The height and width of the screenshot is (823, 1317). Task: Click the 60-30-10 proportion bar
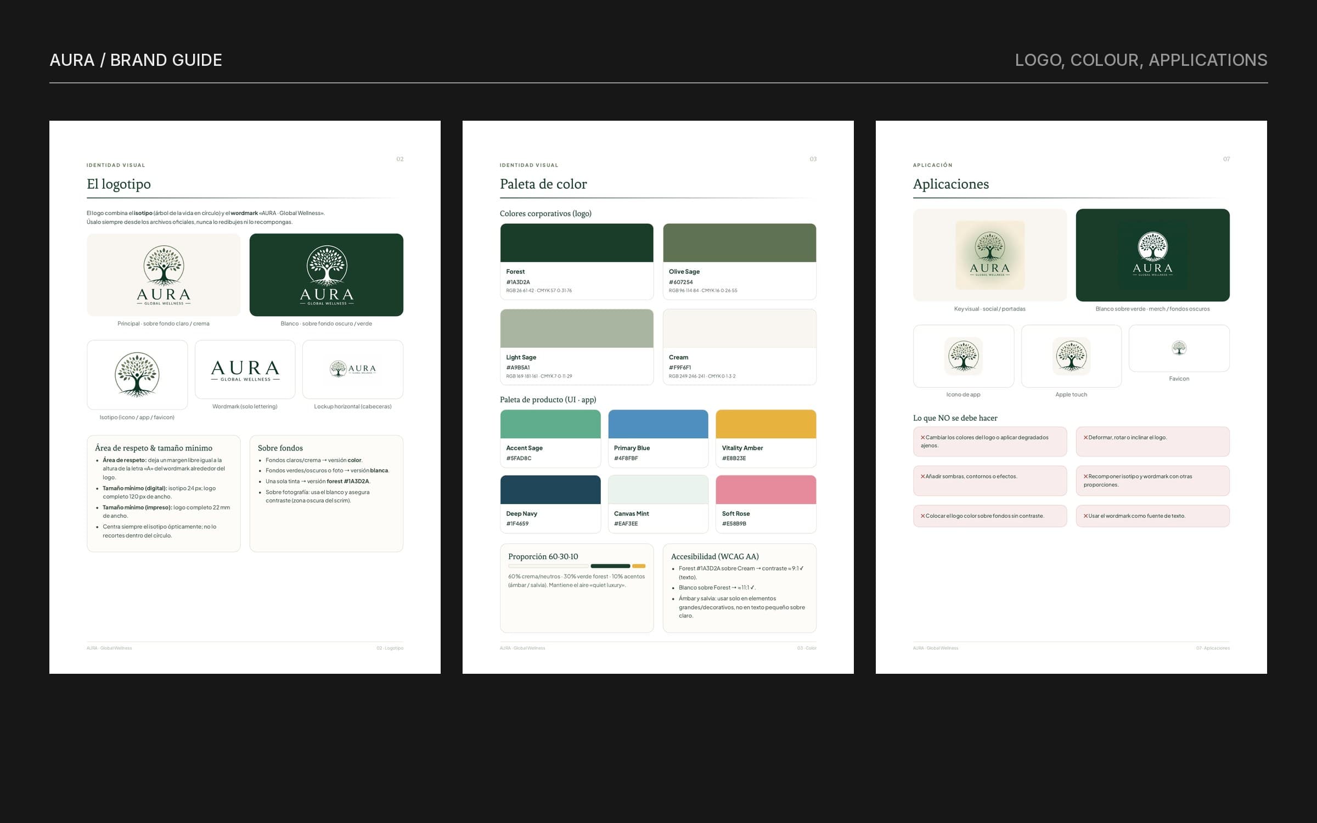pyautogui.click(x=577, y=566)
